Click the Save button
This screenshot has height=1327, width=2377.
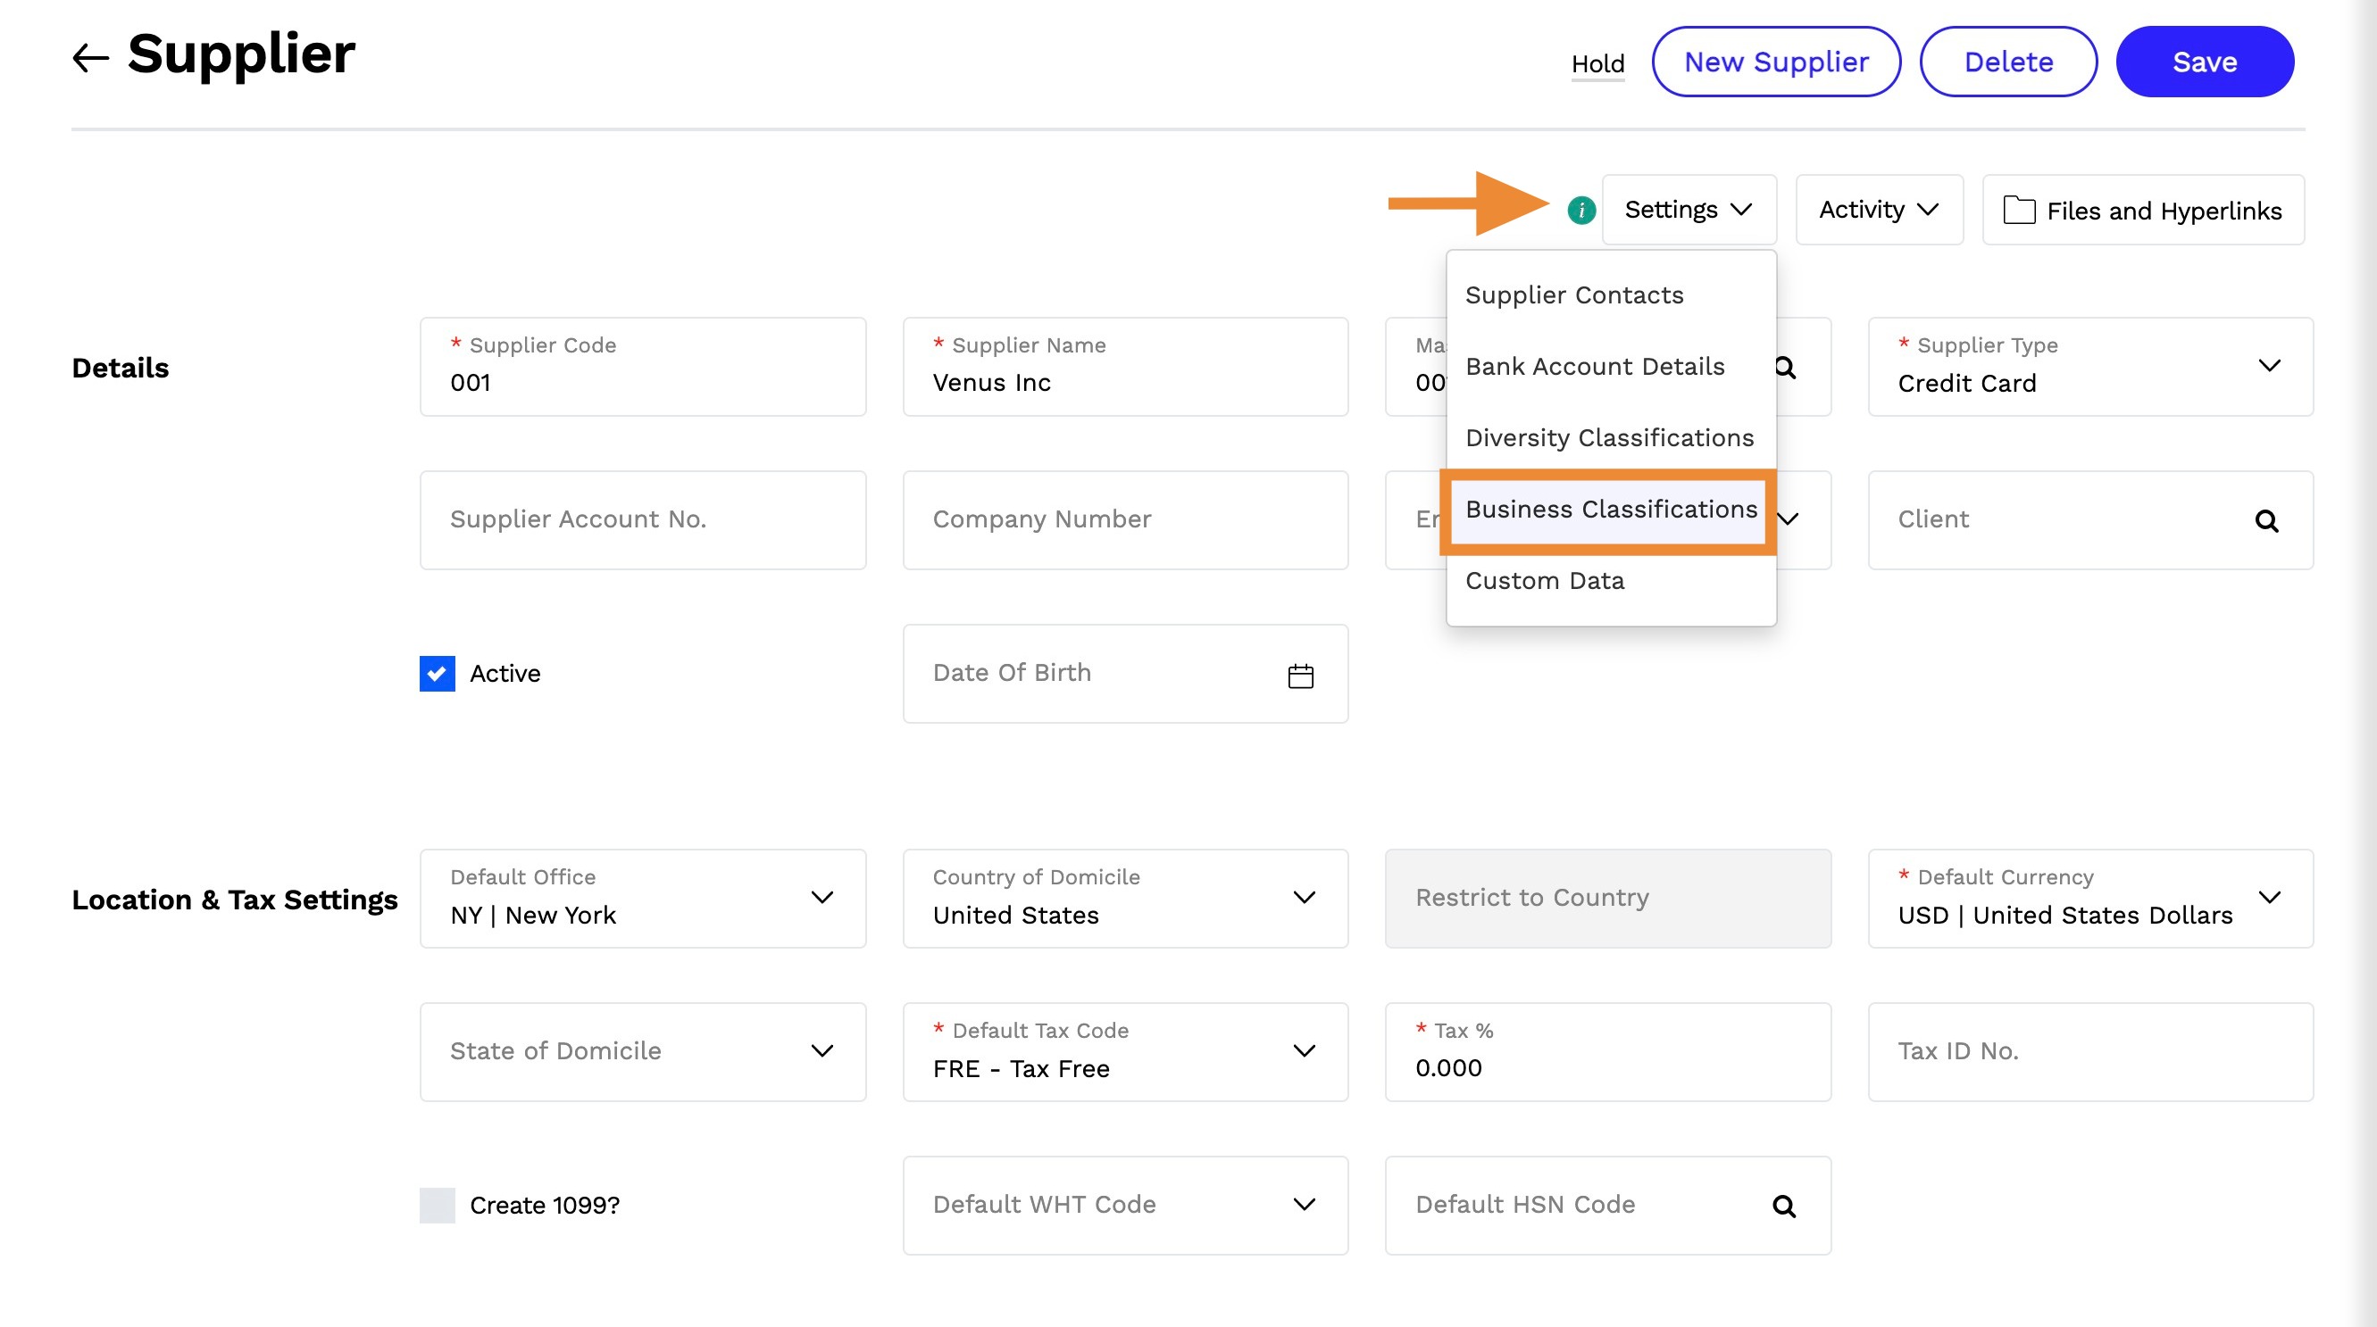click(2205, 62)
